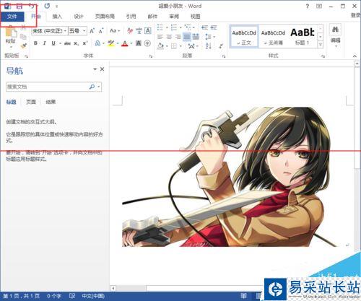Screen dimensions: 361x301
Task: Toggle Center paragraph alignment
Action: (169, 37)
